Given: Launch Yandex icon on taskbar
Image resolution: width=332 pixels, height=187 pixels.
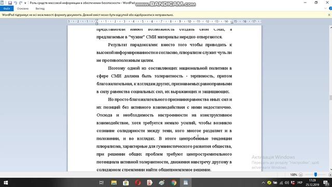Looking at the screenshot, I should click(150, 182).
